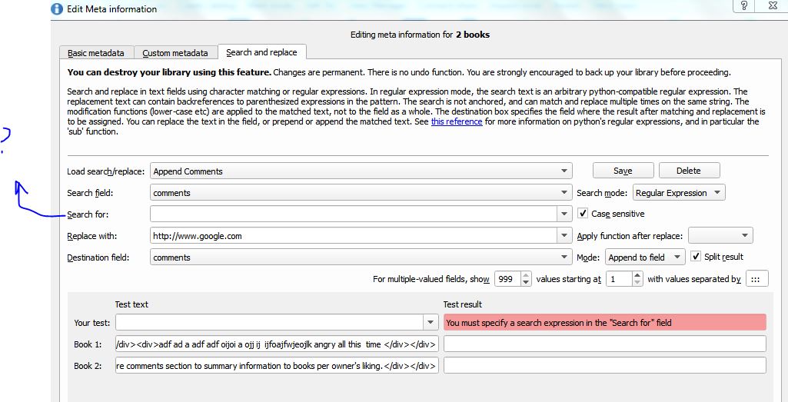Click the Your test text field
The image size is (788, 402).
(x=269, y=323)
